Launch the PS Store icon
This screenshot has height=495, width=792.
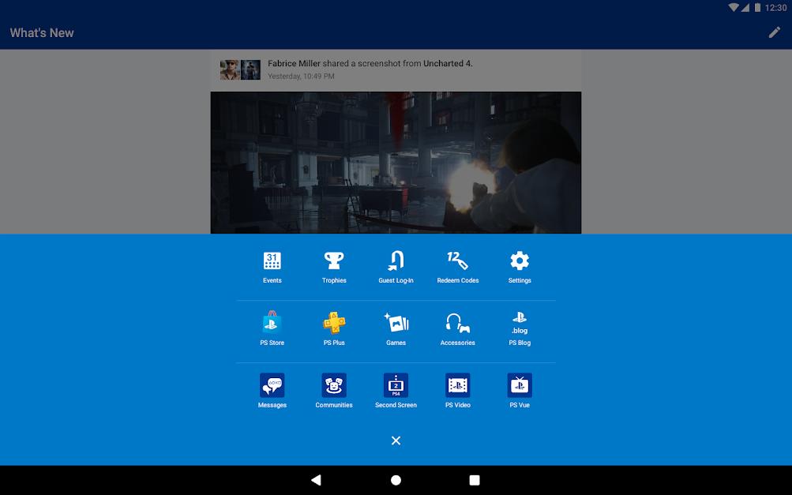pos(272,325)
